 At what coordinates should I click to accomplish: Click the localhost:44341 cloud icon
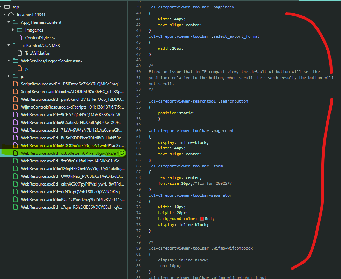(x=11, y=15)
